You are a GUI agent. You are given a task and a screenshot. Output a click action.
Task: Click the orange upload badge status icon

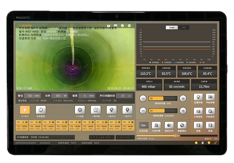[x=196, y=143]
